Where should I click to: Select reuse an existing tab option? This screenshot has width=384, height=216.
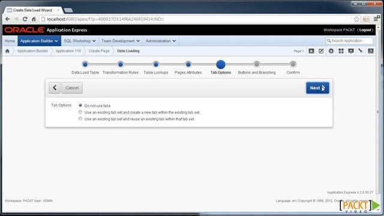coord(80,119)
